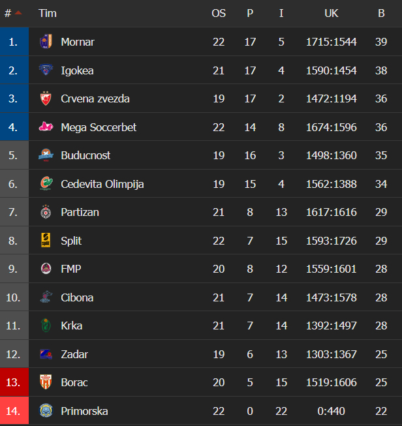Click the Primorska round logo
This screenshot has width=402, height=426.
(46, 410)
